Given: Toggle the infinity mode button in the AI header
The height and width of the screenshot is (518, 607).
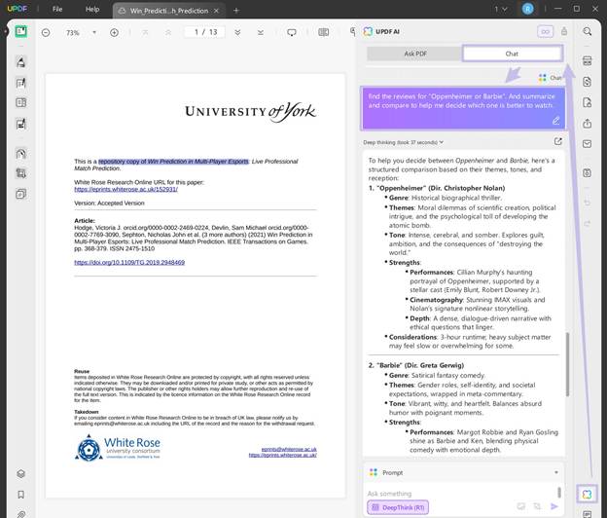Looking at the screenshot, I should pyautogui.click(x=545, y=31).
